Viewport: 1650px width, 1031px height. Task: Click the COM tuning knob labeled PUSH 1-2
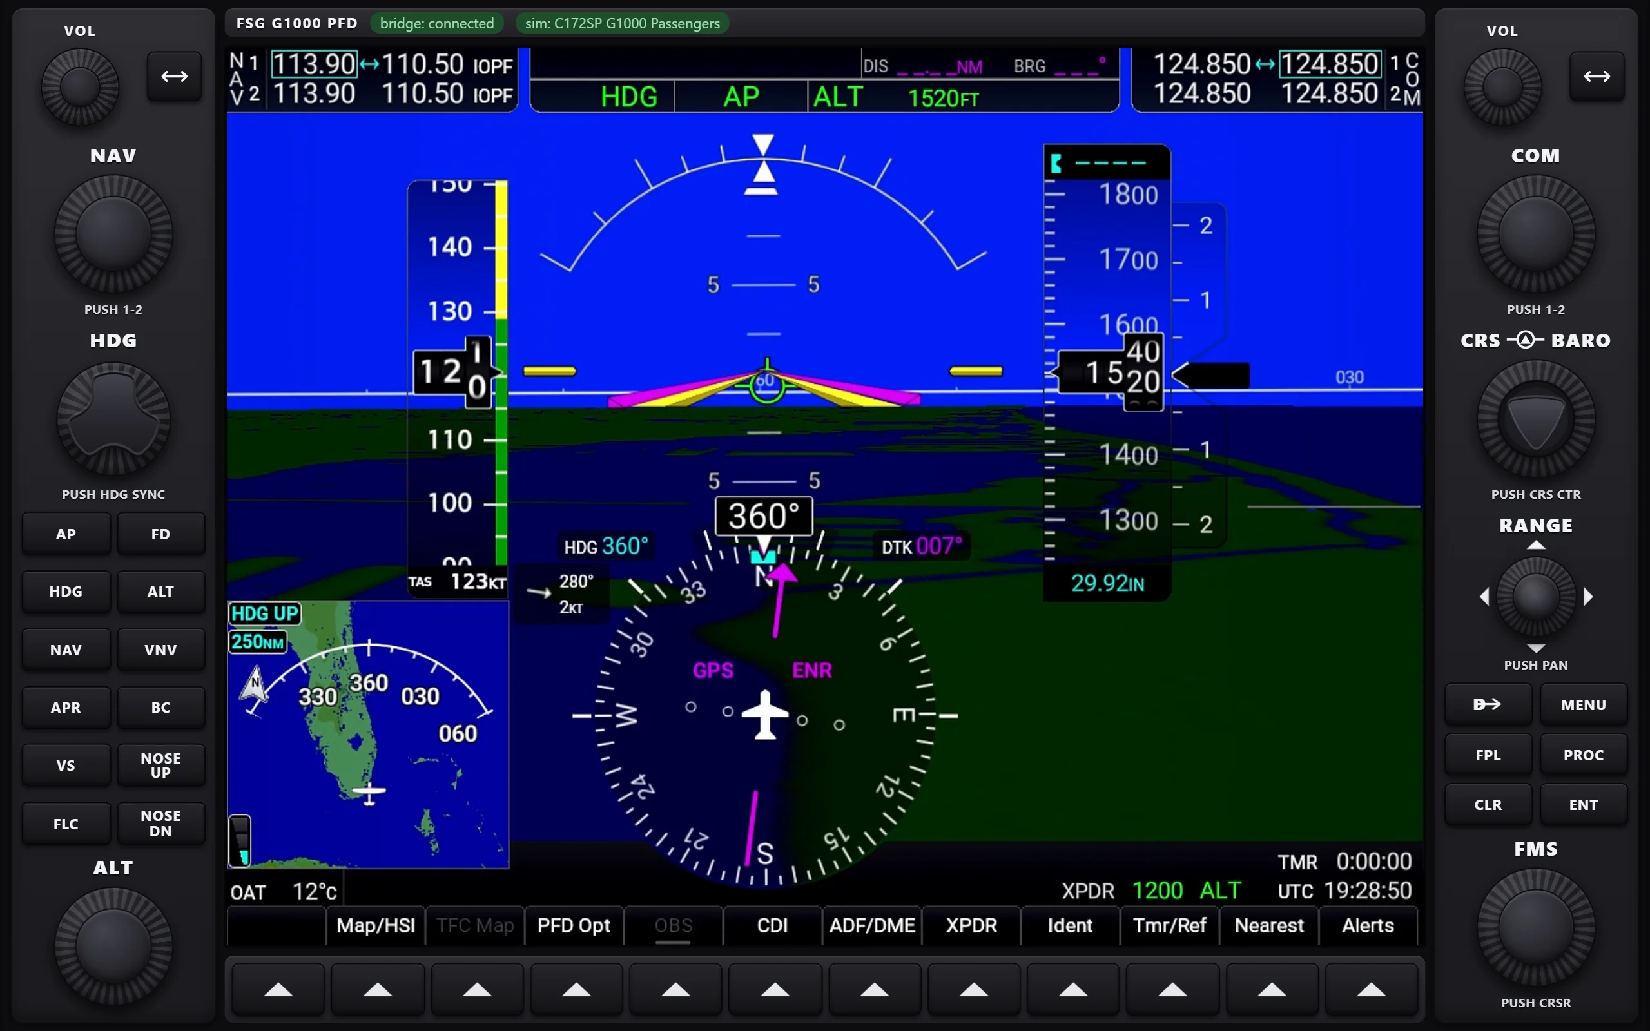(1535, 234)
